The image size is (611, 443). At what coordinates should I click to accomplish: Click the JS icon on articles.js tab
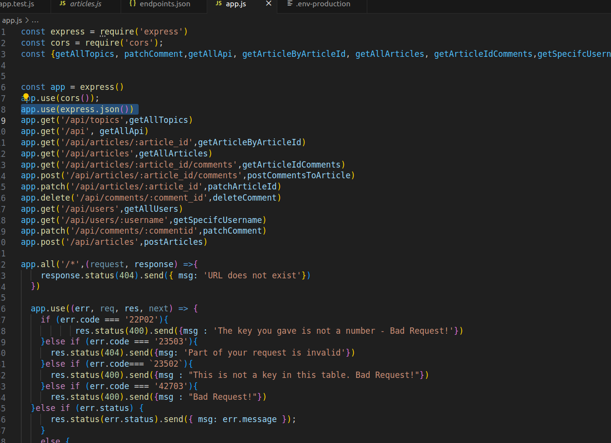62,4
